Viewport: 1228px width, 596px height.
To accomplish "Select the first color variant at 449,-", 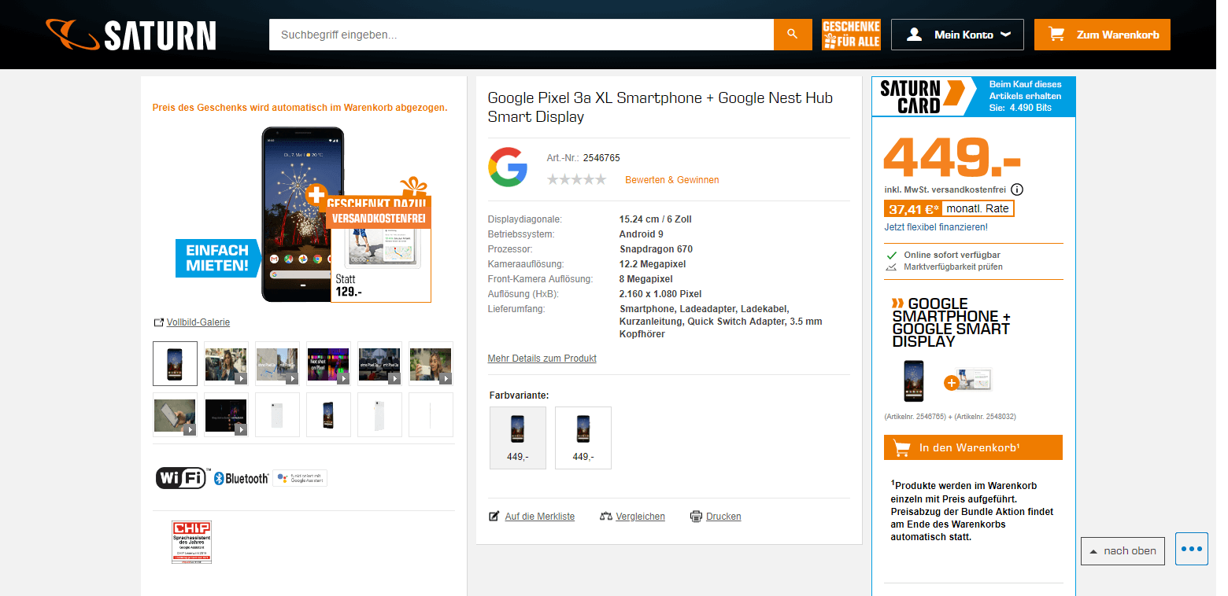I will [517, 438].
